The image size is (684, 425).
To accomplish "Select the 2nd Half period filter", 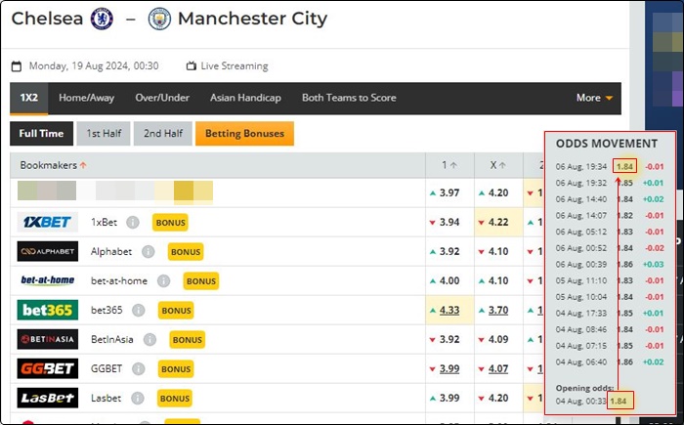I will (x=163, y=134).
